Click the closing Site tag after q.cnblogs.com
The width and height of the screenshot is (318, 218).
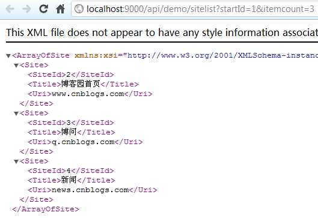(x=36, y=151)
